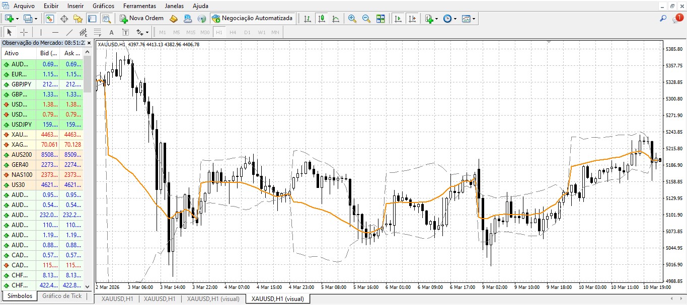Open the search magnifier icon

[663, 18]
